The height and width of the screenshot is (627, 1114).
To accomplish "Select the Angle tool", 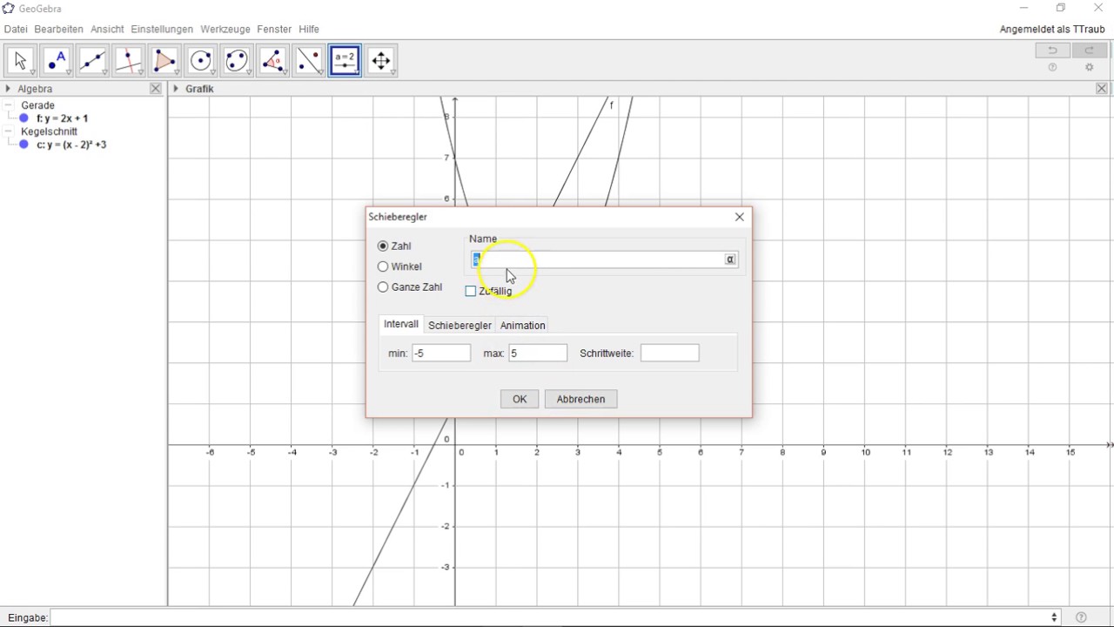I will [273, 60].
